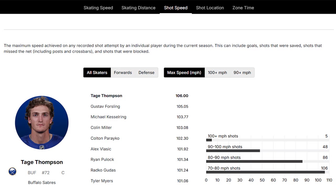Click the Tage Thompson name heading
The height and width of the screenshot is (189, 336).
click(x=42, y=162)
